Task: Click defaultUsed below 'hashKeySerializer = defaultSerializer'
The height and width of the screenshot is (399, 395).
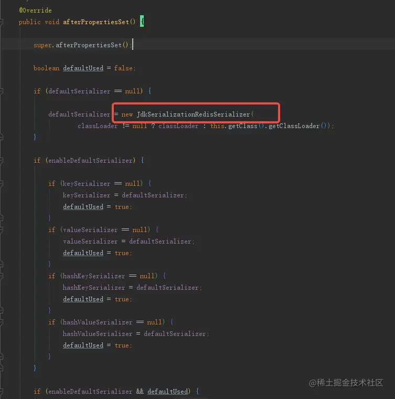Action: [83, 299]
